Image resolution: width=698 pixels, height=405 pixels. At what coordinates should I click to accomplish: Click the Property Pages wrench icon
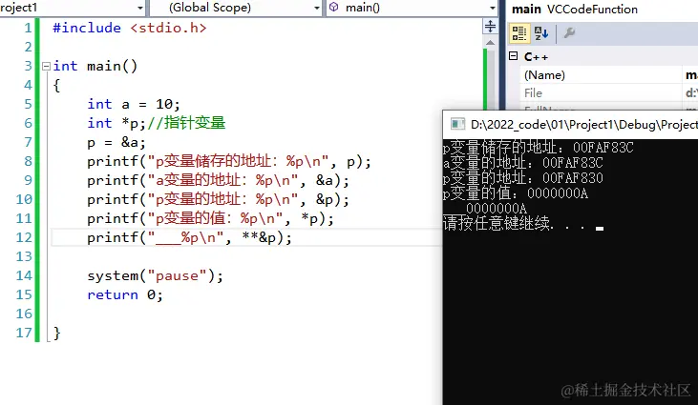click(x=569, y=32)
